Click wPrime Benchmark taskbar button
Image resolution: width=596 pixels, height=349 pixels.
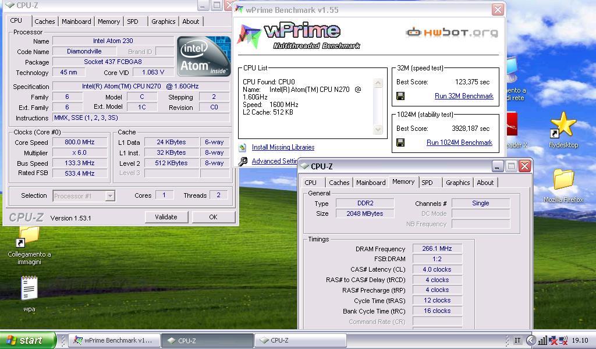click(114, 340)
